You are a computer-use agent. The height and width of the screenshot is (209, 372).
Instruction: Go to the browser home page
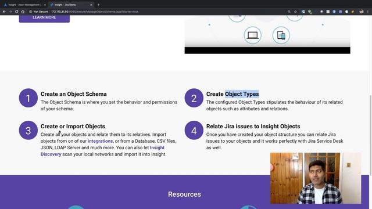pyautogui.click(x=23, y=12)
